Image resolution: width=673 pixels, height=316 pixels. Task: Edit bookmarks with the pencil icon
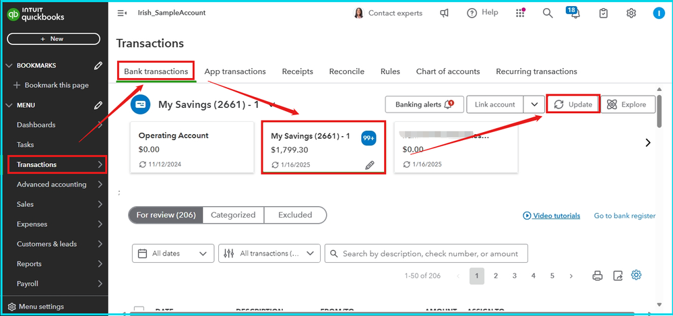point(98,65)
